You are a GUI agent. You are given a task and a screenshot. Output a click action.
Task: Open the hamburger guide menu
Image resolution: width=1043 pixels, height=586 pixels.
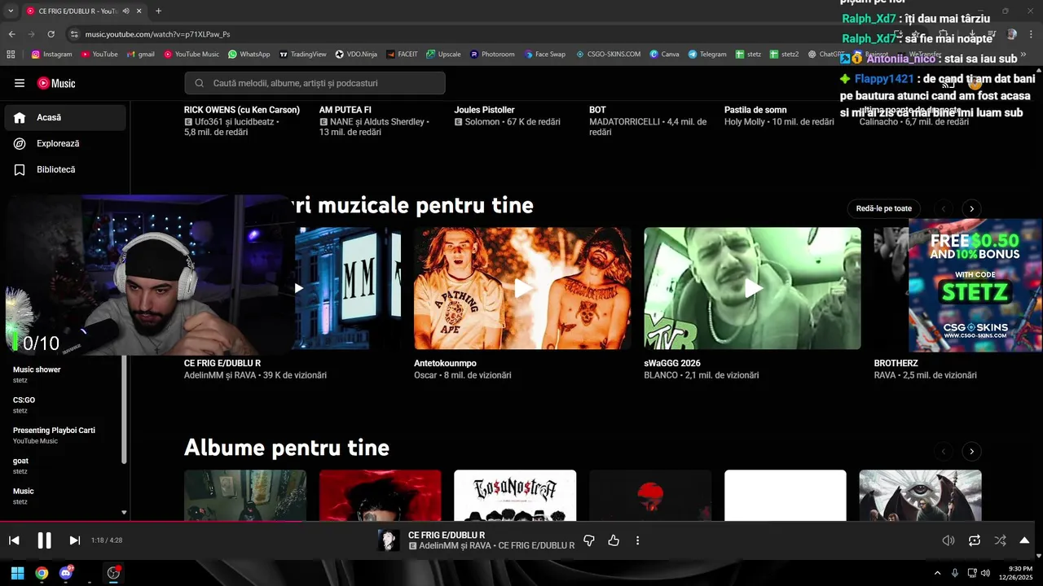click(x=20, y=83)
